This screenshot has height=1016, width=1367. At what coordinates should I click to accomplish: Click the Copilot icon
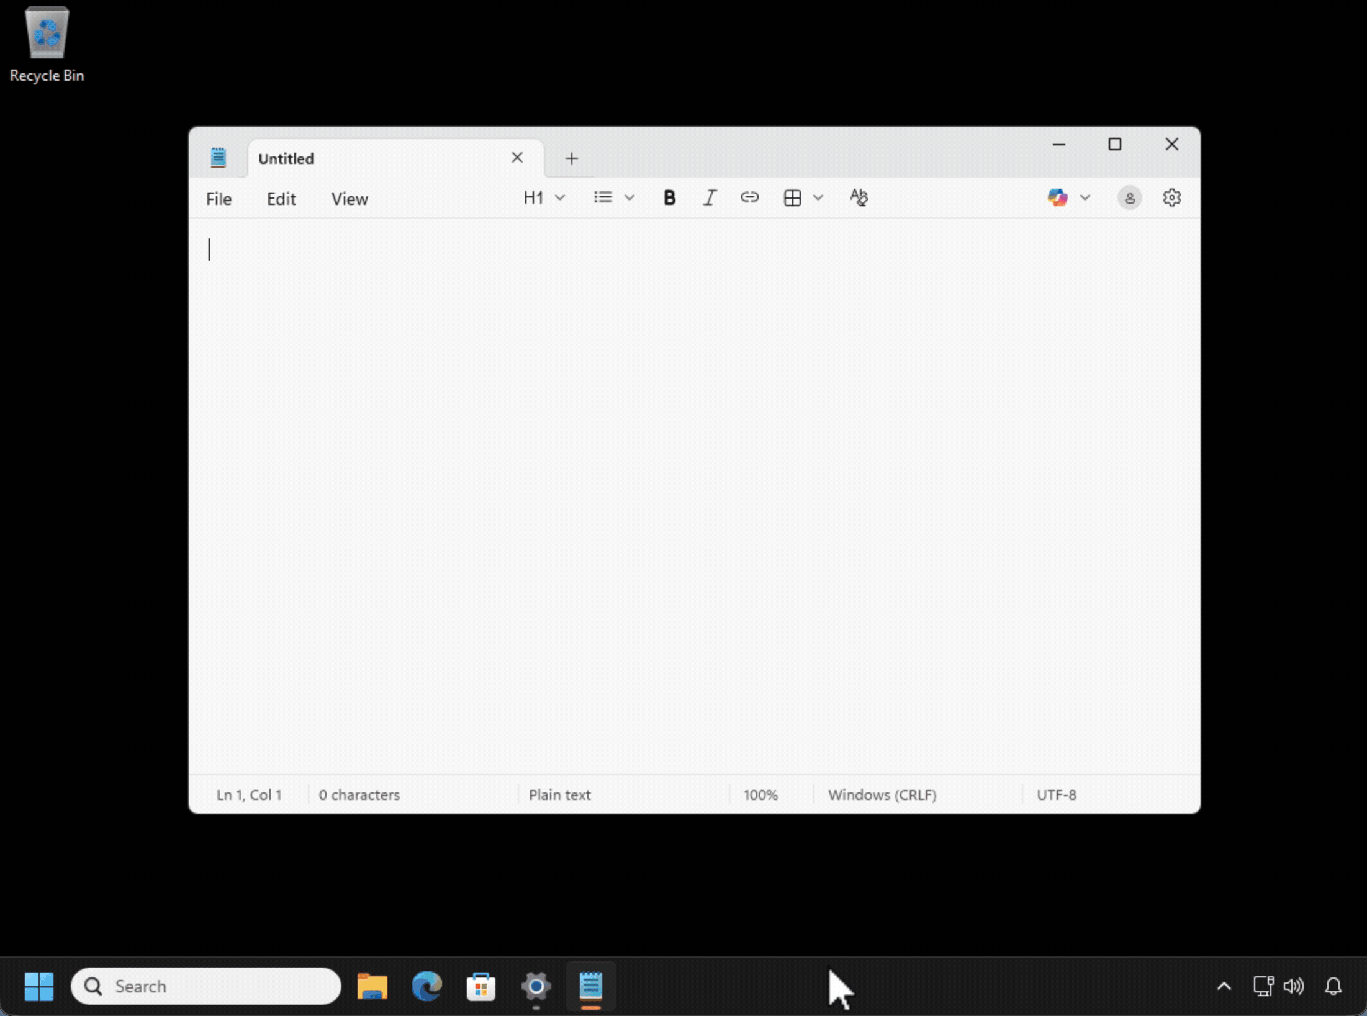(1057, 197)
